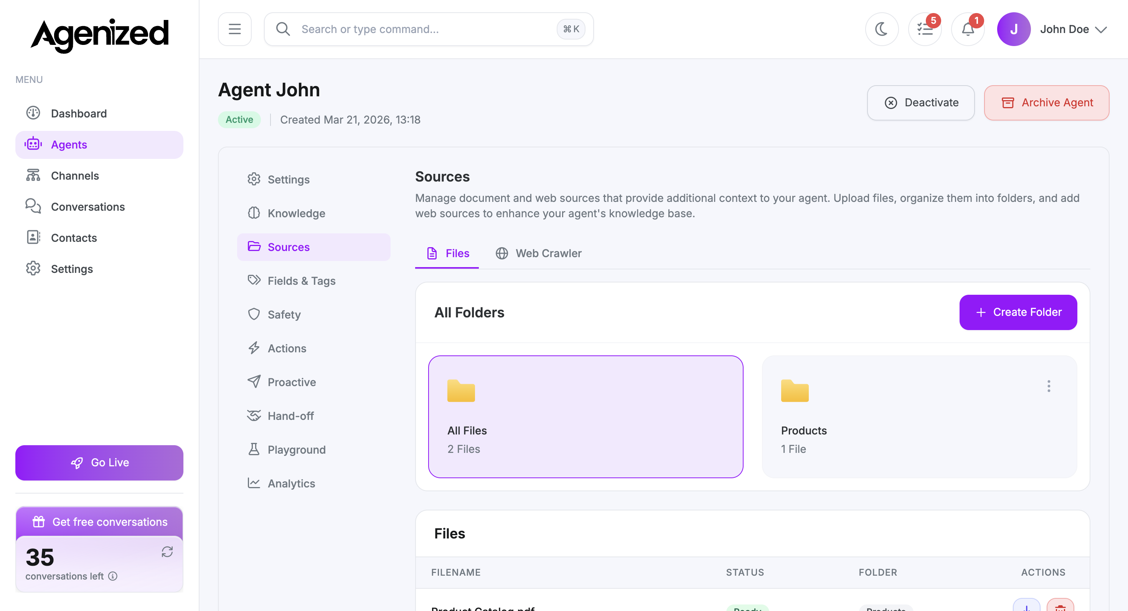
Task: Click the J user avatar
Action: coord(1013,29)
